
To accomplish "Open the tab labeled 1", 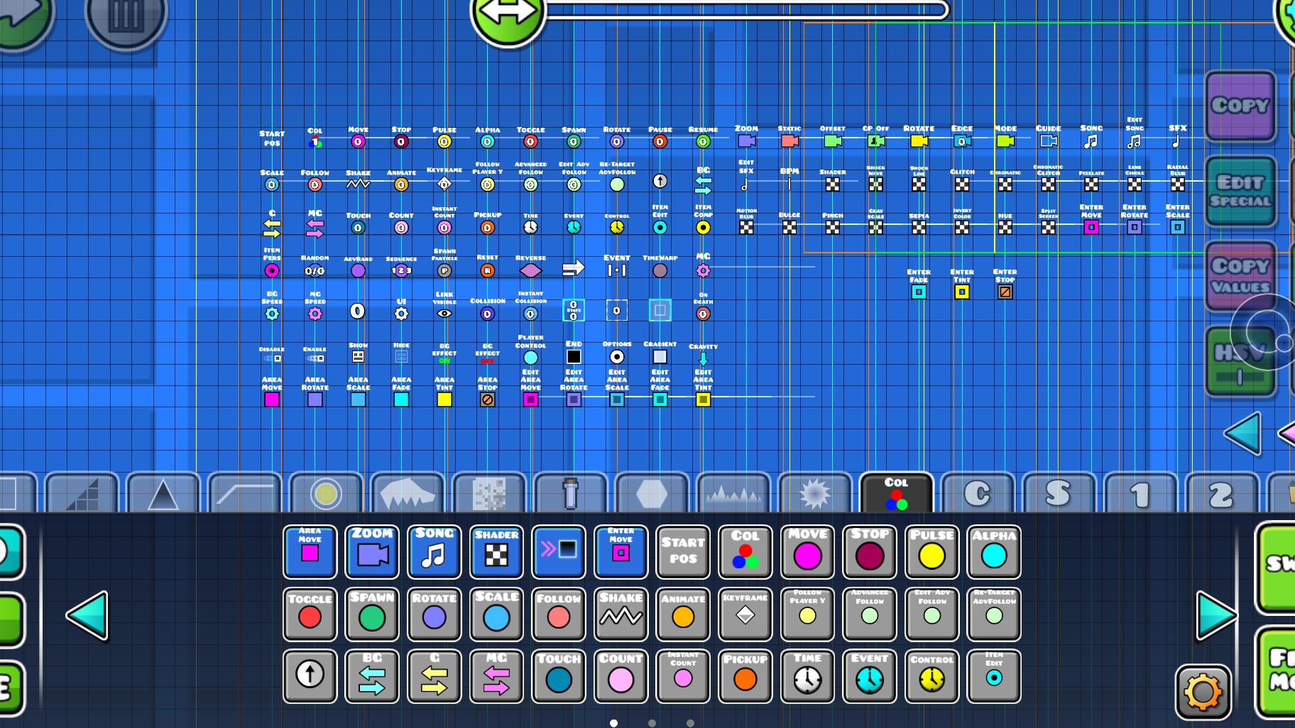I will coord(1140,492).
